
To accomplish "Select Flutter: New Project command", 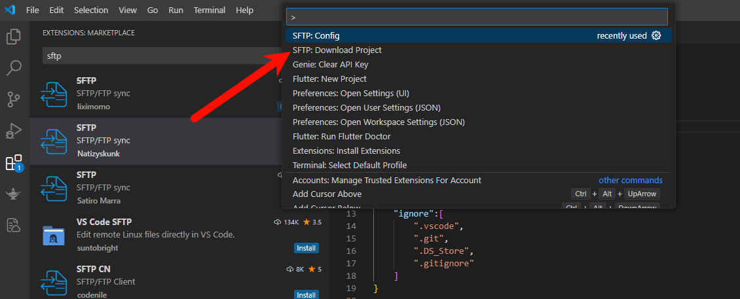I will 479,79.
